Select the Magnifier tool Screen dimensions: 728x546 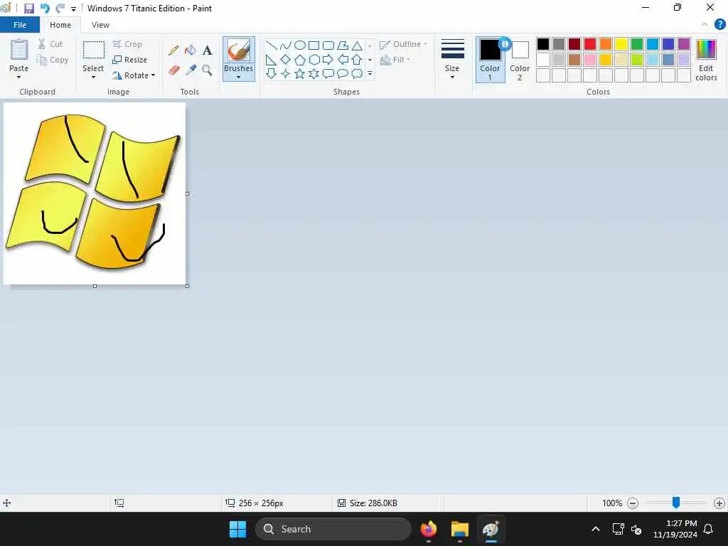pyautogui.click(x=207, y=70)
